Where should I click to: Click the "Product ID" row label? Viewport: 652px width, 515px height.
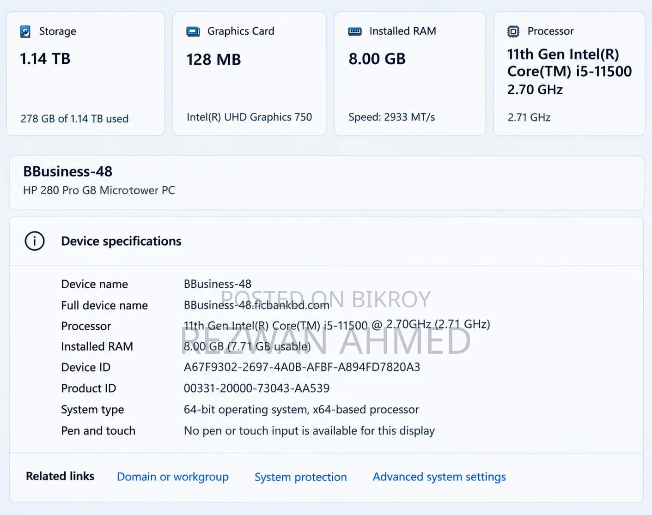click(89, 388)
